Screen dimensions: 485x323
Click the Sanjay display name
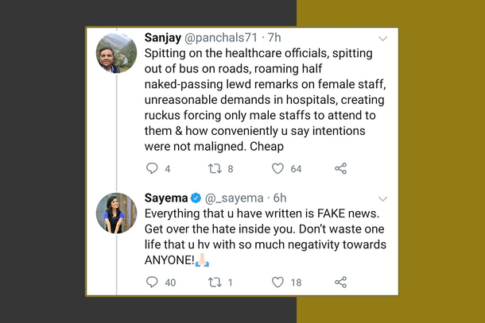pos(163,37)
